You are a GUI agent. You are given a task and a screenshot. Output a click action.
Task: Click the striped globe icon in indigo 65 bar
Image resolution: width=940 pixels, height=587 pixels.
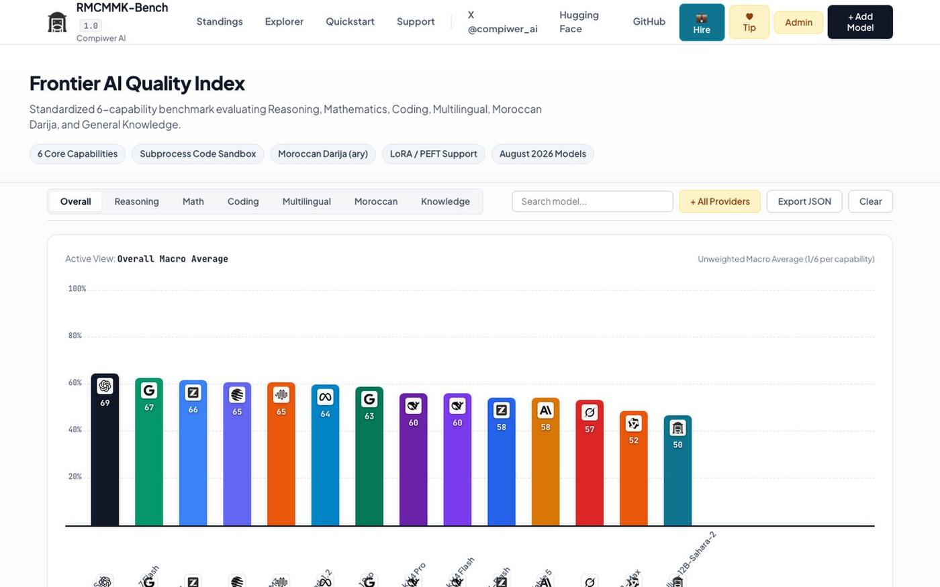point(237,394)
